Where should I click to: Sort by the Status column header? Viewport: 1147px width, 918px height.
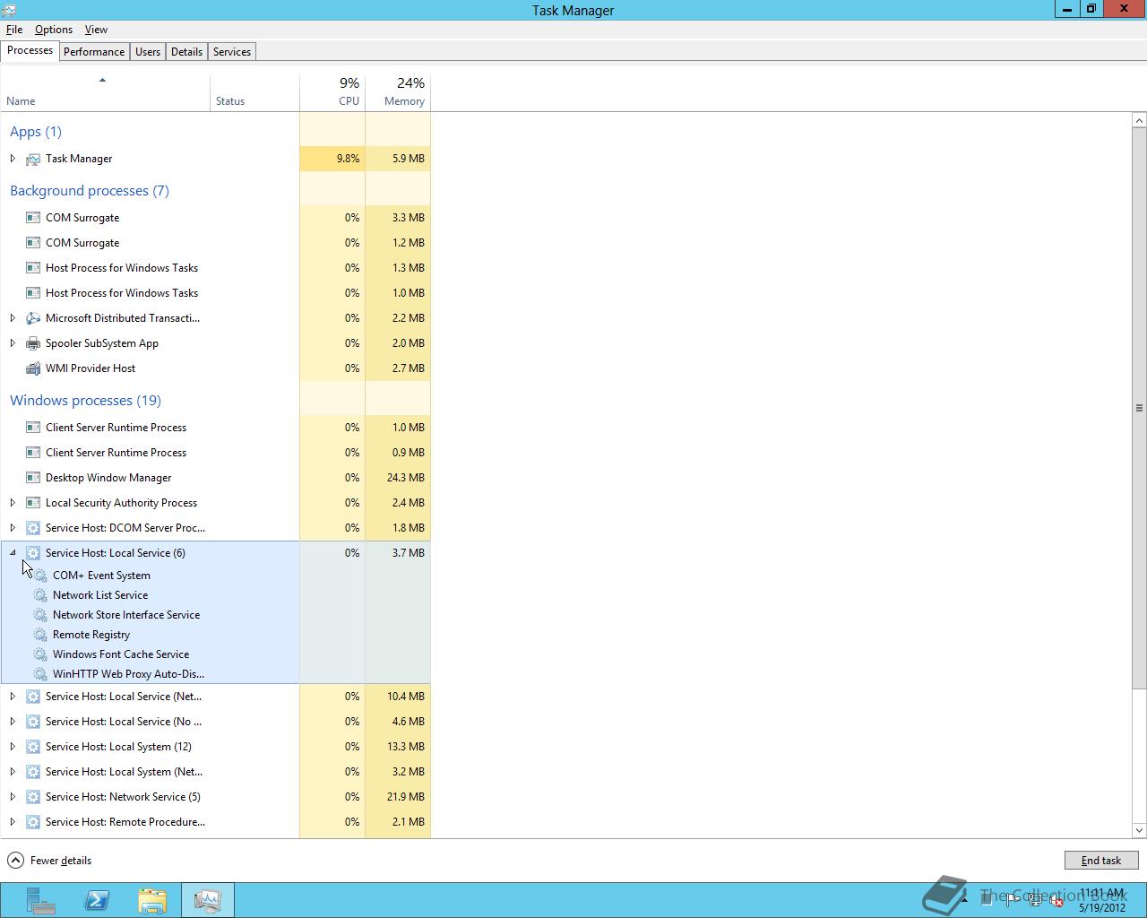point(255,92)
